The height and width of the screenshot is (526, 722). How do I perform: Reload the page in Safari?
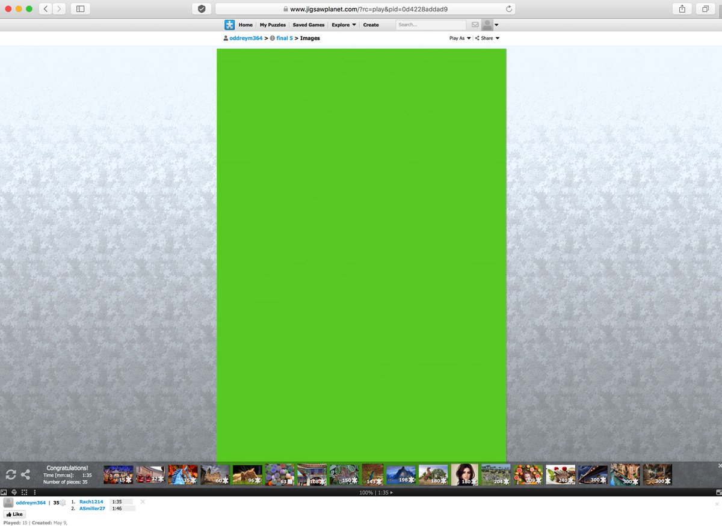[x=509, y=9]
